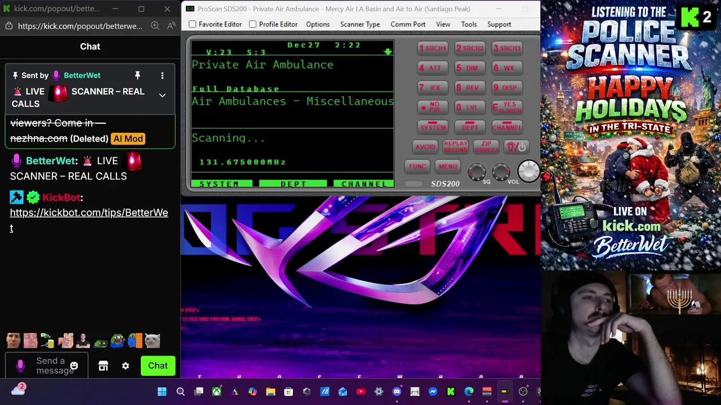The height and width of the screenshot is (405, 721).
Task: Open the OBS icon in taskbar
Action: point(523,391)
